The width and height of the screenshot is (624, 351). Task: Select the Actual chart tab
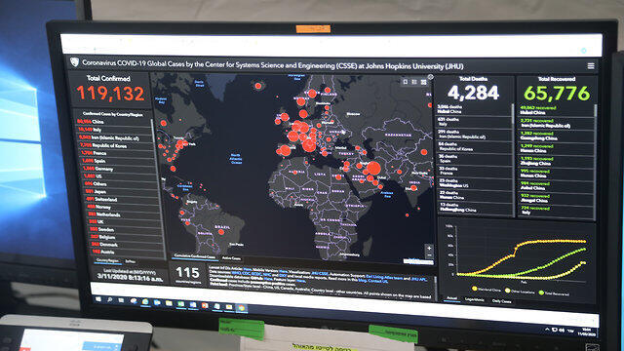tap(451, 298)
